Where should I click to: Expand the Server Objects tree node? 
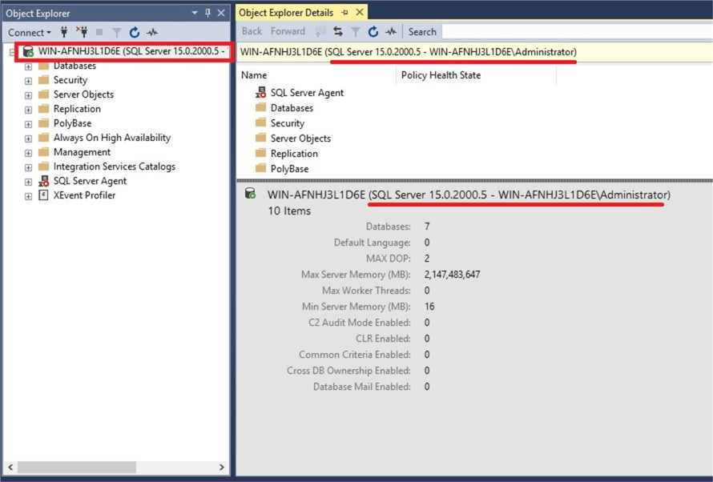28,95
